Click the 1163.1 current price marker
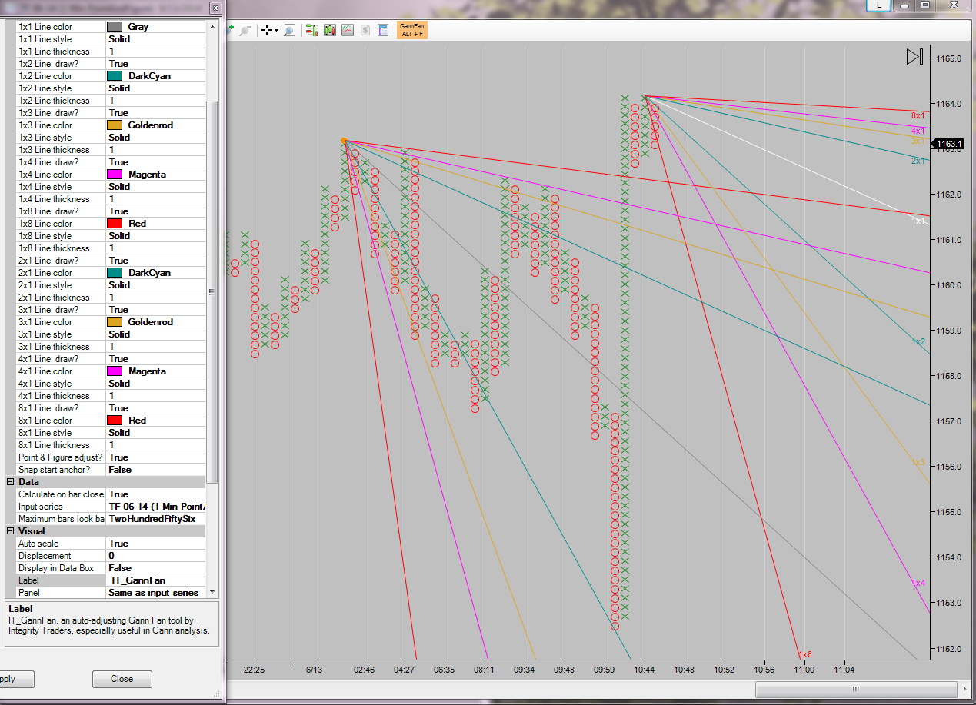Image resolution: width=976 pixels, height=705 pixels. point(947,144)
